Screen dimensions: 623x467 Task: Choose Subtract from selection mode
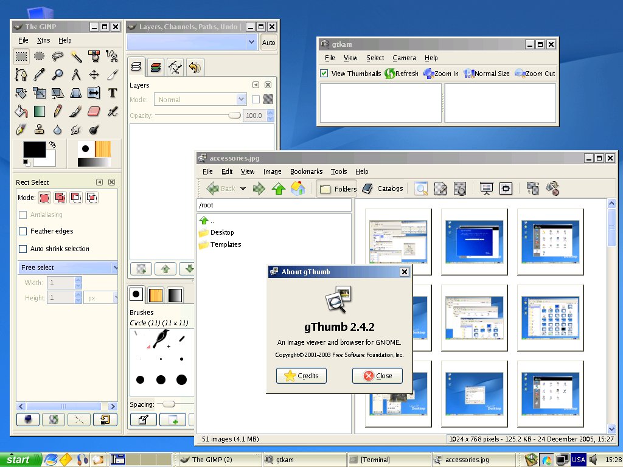click(76, 198)
